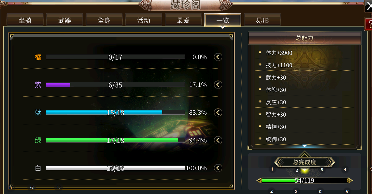Click the left arrow cap of 54/119 bar
Viewport: 372px width, 194px height.
pos(259,180)
